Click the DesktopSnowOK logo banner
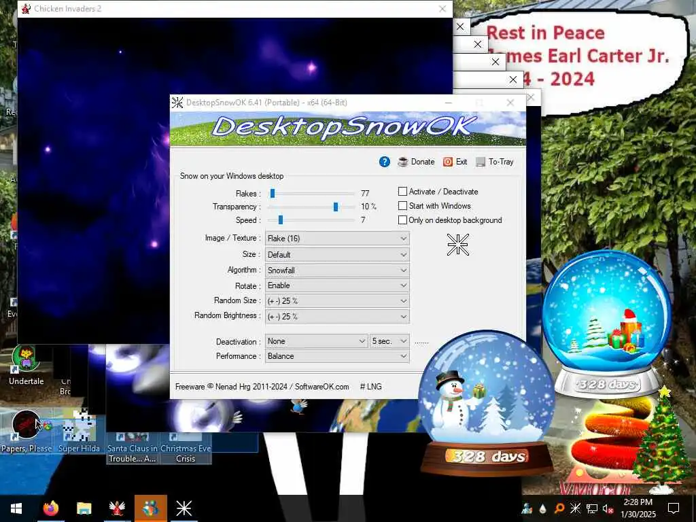This screenshot has width=696, height=522. click(x=347, y=128)
